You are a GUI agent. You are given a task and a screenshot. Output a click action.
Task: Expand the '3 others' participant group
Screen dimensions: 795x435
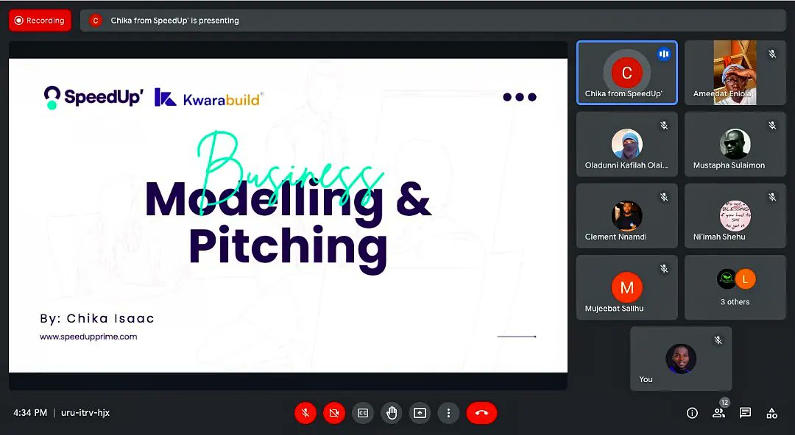click(735, 287)
